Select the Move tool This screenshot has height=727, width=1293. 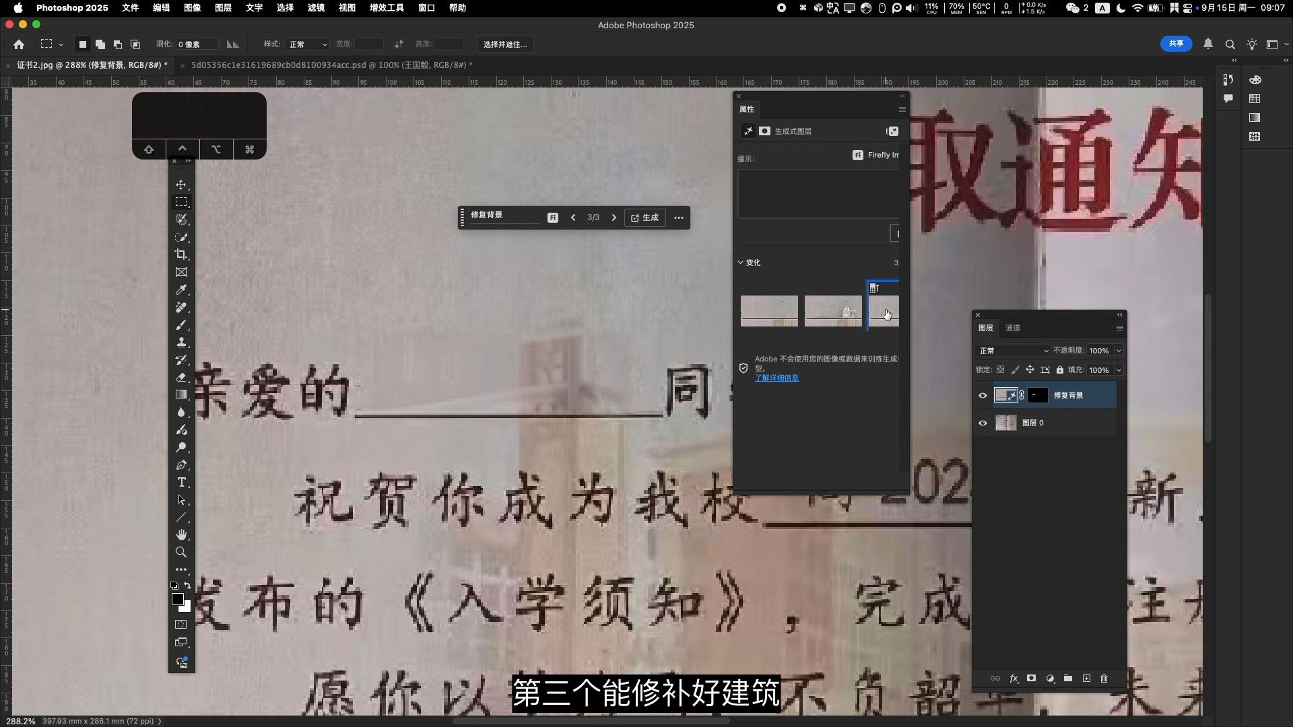(181, 184)
